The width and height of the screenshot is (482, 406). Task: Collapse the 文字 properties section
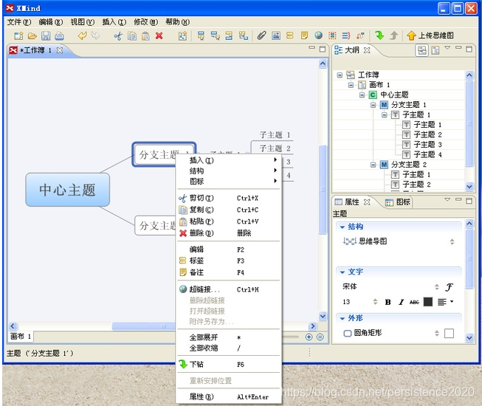(x=342, y=272)
